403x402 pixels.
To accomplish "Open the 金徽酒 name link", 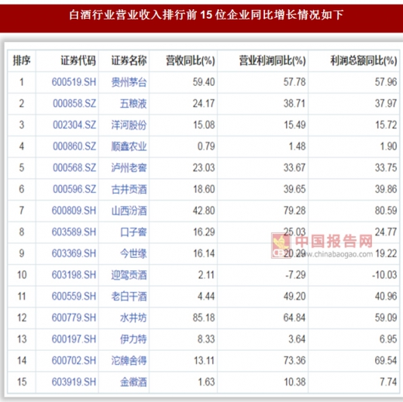I will [x=133, y=382].
